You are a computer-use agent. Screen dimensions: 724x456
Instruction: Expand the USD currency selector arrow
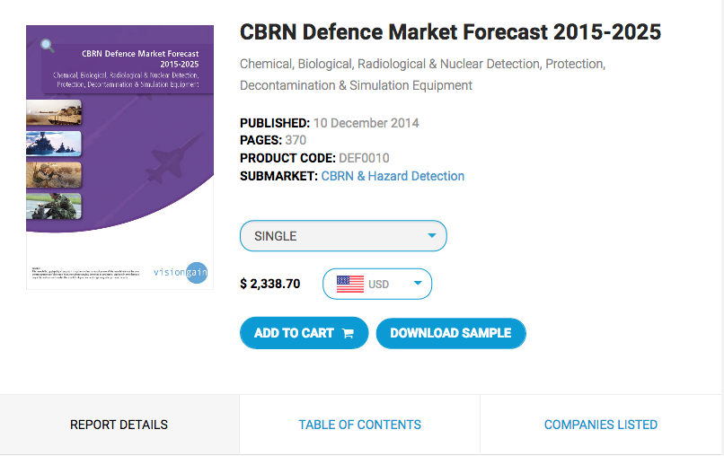point(418,285)
